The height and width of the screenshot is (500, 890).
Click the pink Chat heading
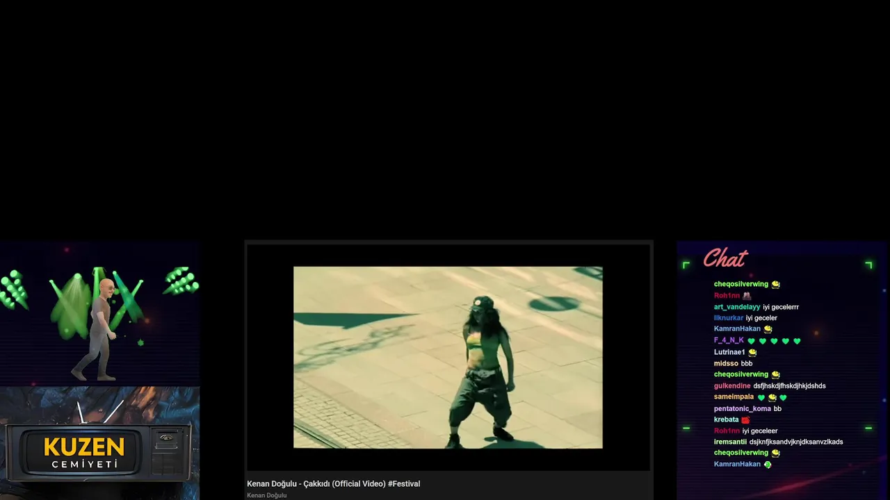(x=725, y=259)
